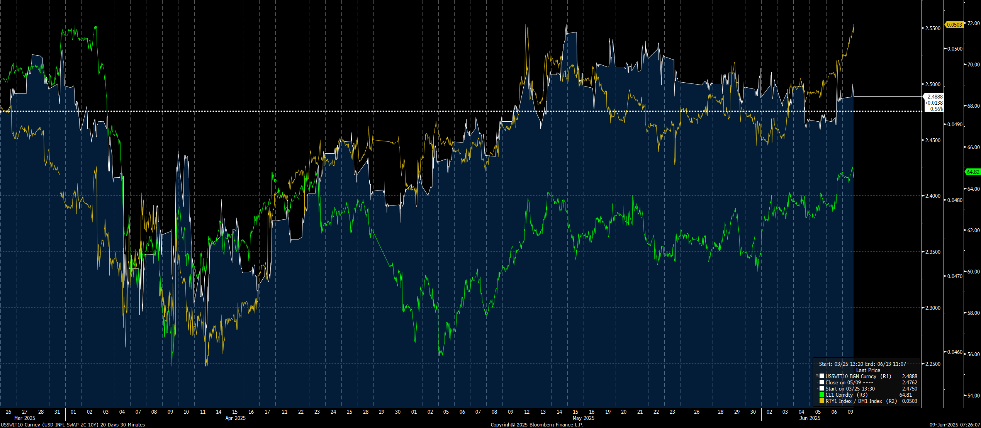This screenshot has height=428, width=981.
Task: Click the white USSWIT10 BGN Curncy swatch
Action: coord(822,376)
